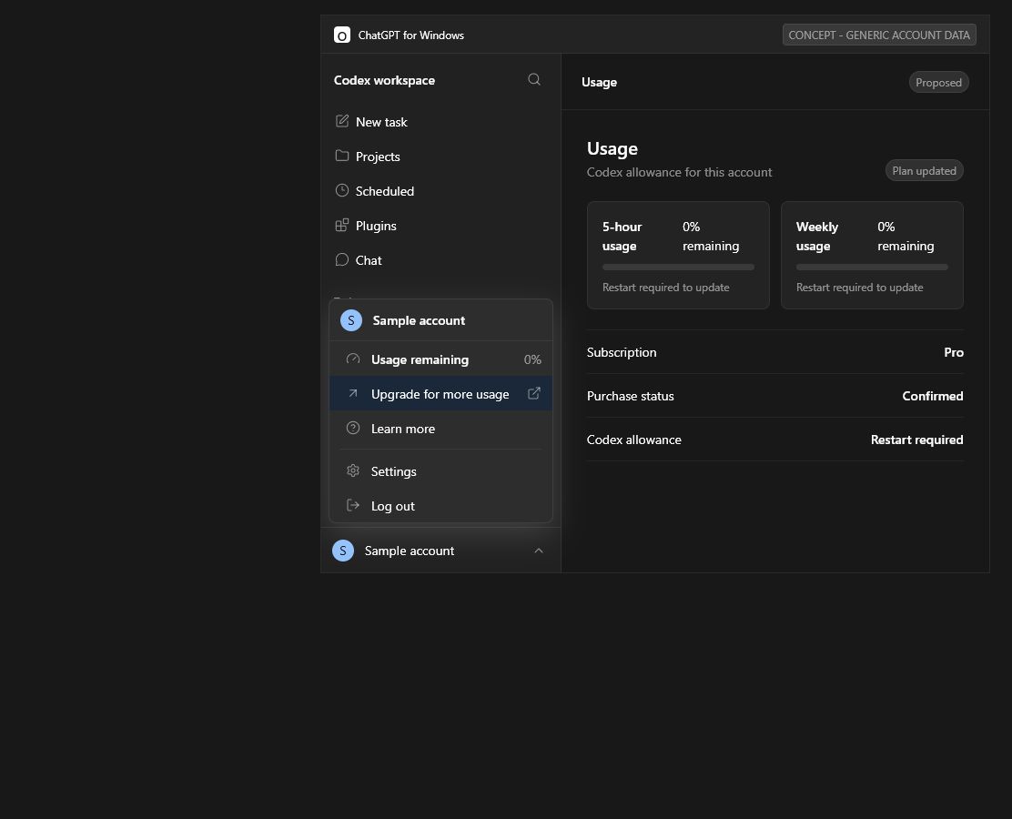Open the New task item
The image size is (1012, 819).
coord(440,122)
